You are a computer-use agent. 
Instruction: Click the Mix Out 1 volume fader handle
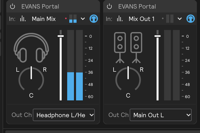click(157, 36)
